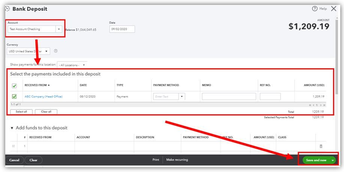Viewport: 344px width, 172px height.
Task: Click the Save and new button
Action: coord(316,160)
